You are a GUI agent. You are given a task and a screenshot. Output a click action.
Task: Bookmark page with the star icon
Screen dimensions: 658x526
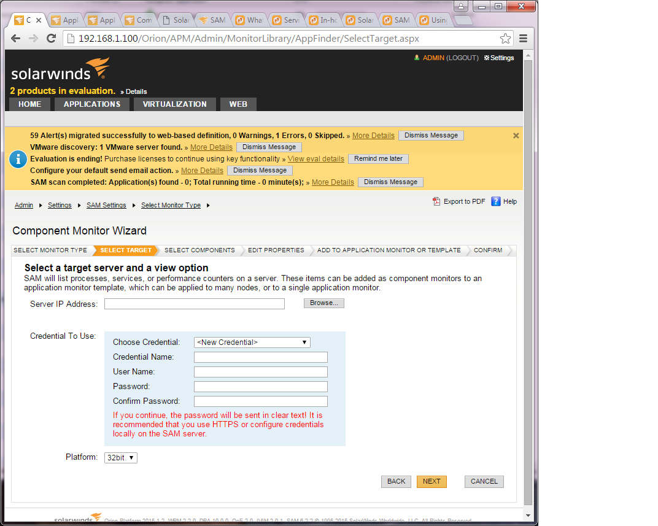[x=505, y=39]
